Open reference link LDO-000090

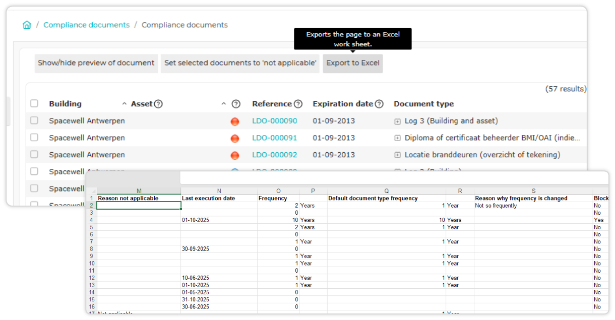[x=275, y=121]
